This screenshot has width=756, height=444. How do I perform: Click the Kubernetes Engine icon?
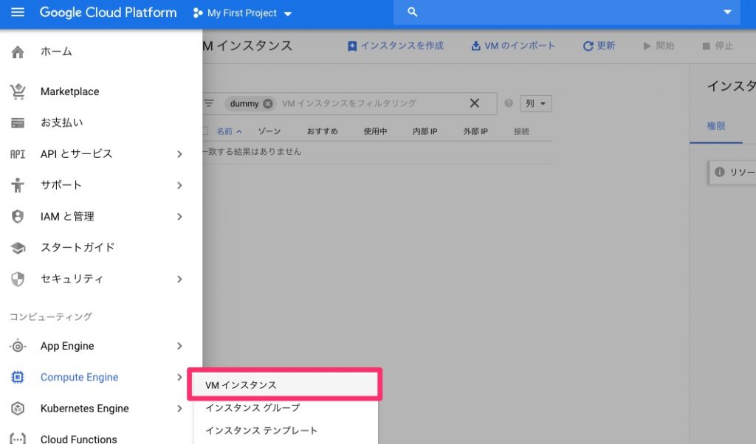coord(18,409)
